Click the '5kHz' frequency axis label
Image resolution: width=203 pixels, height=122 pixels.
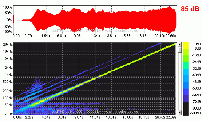pyautogui.click(x=9, y=58)
